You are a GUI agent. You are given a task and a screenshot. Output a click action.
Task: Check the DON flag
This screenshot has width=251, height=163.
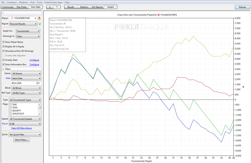[x=11, y=108]
